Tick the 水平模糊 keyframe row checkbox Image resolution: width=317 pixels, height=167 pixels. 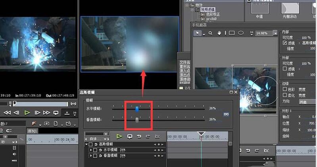95,150
